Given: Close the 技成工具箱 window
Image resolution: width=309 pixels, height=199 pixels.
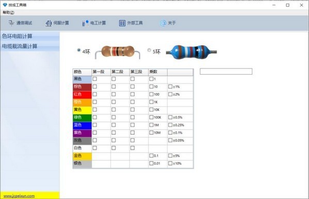Looking at the screenshot, I should click(301, 5).
